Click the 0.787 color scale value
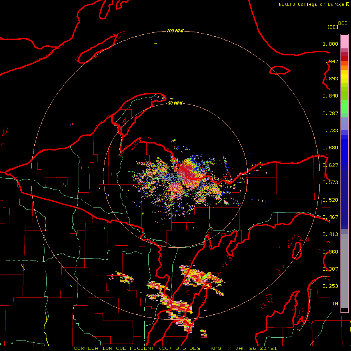This screenshot has width=351, height=351. click(x=330, y=113)
